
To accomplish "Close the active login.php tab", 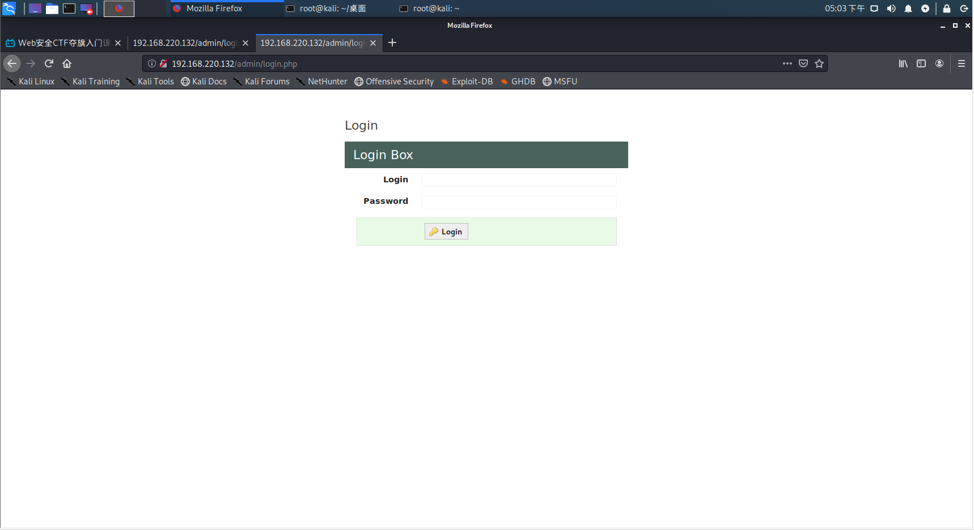I will click(373, 43).
